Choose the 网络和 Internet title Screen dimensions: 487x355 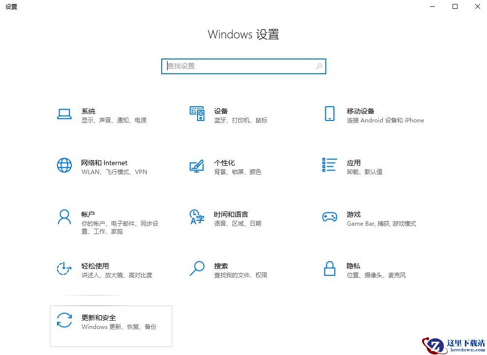tap(104, 163)
